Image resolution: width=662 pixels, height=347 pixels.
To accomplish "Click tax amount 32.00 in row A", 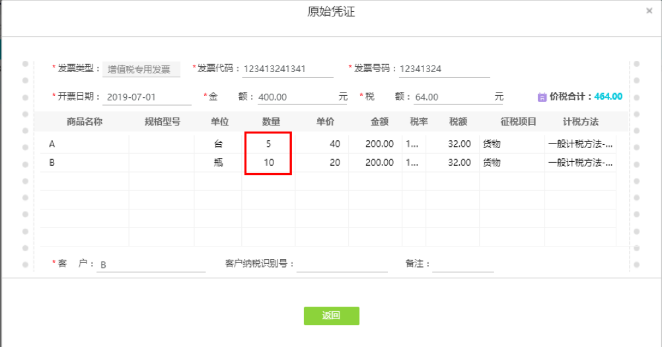I will click(x=453, y=144).
